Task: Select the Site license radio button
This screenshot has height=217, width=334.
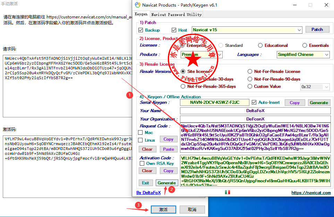Action: point(183,72)
